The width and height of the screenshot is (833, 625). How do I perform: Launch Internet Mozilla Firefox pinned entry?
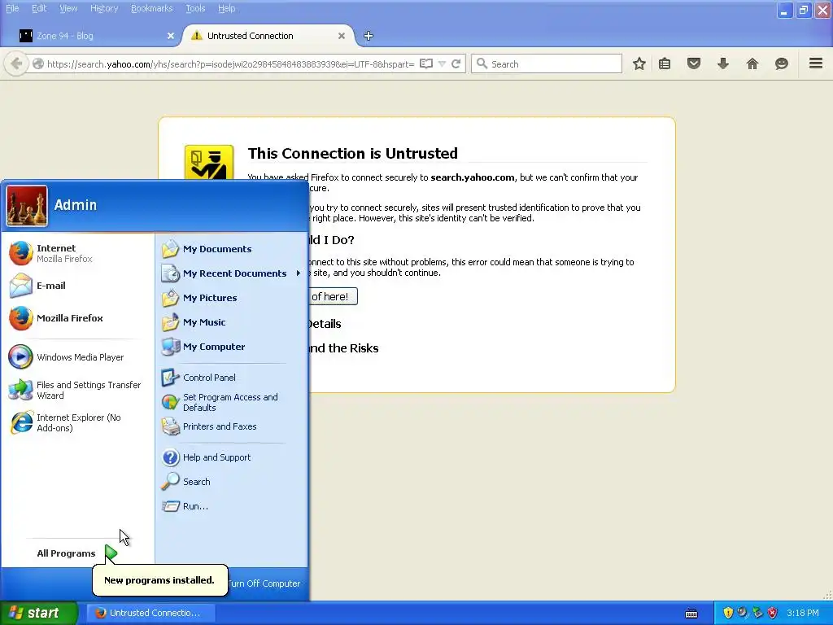(79, 254)
